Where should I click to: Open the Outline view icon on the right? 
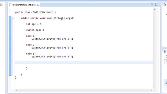click(x=165, y=5)
